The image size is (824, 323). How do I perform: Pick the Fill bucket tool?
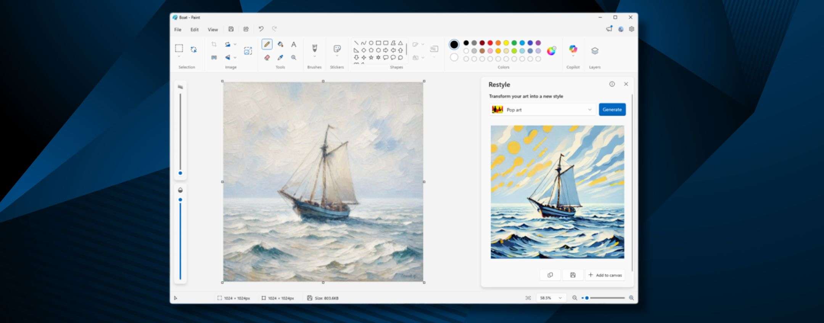[280, 45]
